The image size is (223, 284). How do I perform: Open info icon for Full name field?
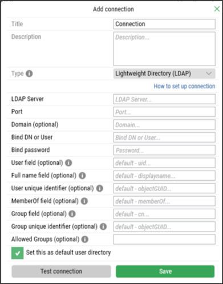pos(82,176)
